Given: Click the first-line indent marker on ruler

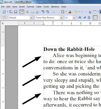Looking at the screenshot, I should coord(53,22).
